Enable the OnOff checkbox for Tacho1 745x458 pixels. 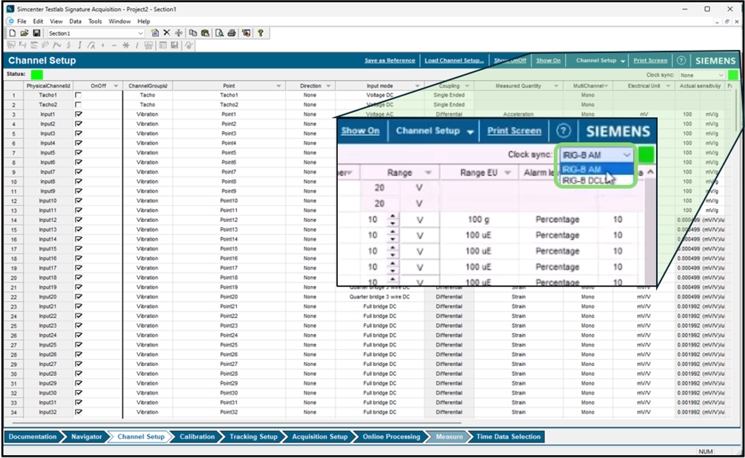point(78,95)
